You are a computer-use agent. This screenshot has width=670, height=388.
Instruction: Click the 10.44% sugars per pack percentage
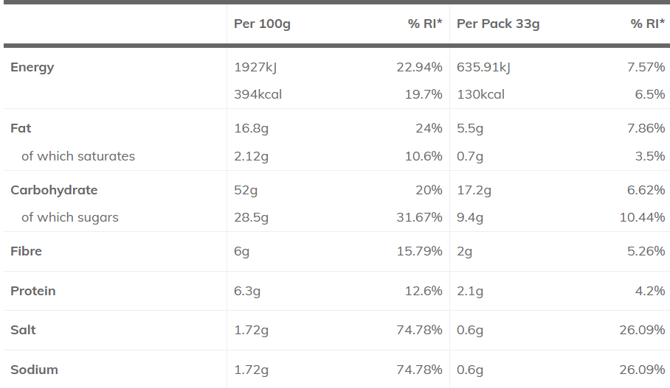[642, 217]
